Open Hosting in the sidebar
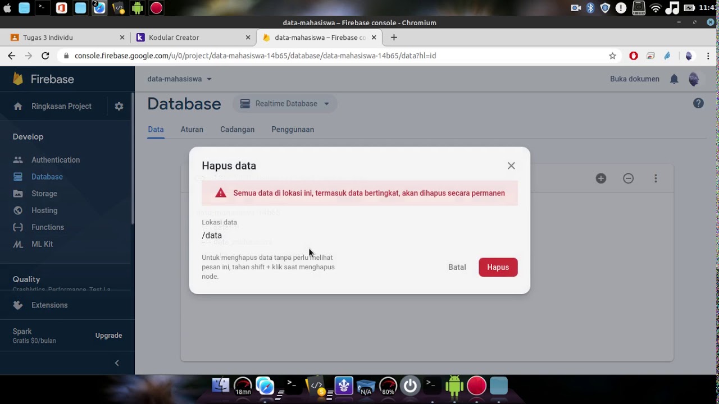719x404 pixels. tap(44, 210)
